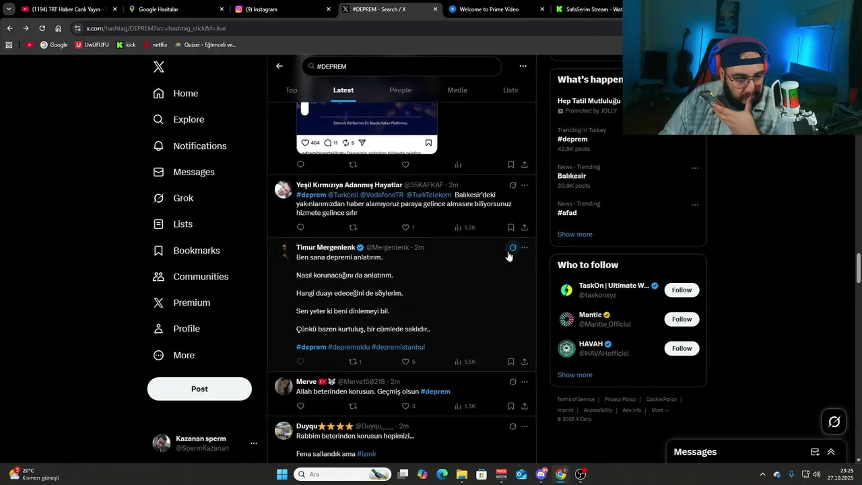Reply to Yeşil Kırmızıya Adanmış Hayatlar post
This screenshot has height=485, width=862.
coord(300,228)
